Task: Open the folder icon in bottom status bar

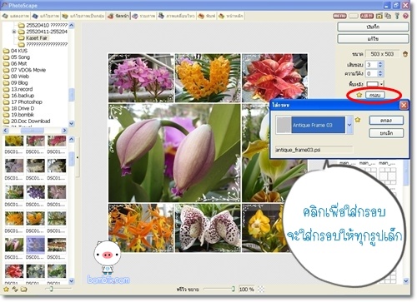Action: (x=24, y=290)
